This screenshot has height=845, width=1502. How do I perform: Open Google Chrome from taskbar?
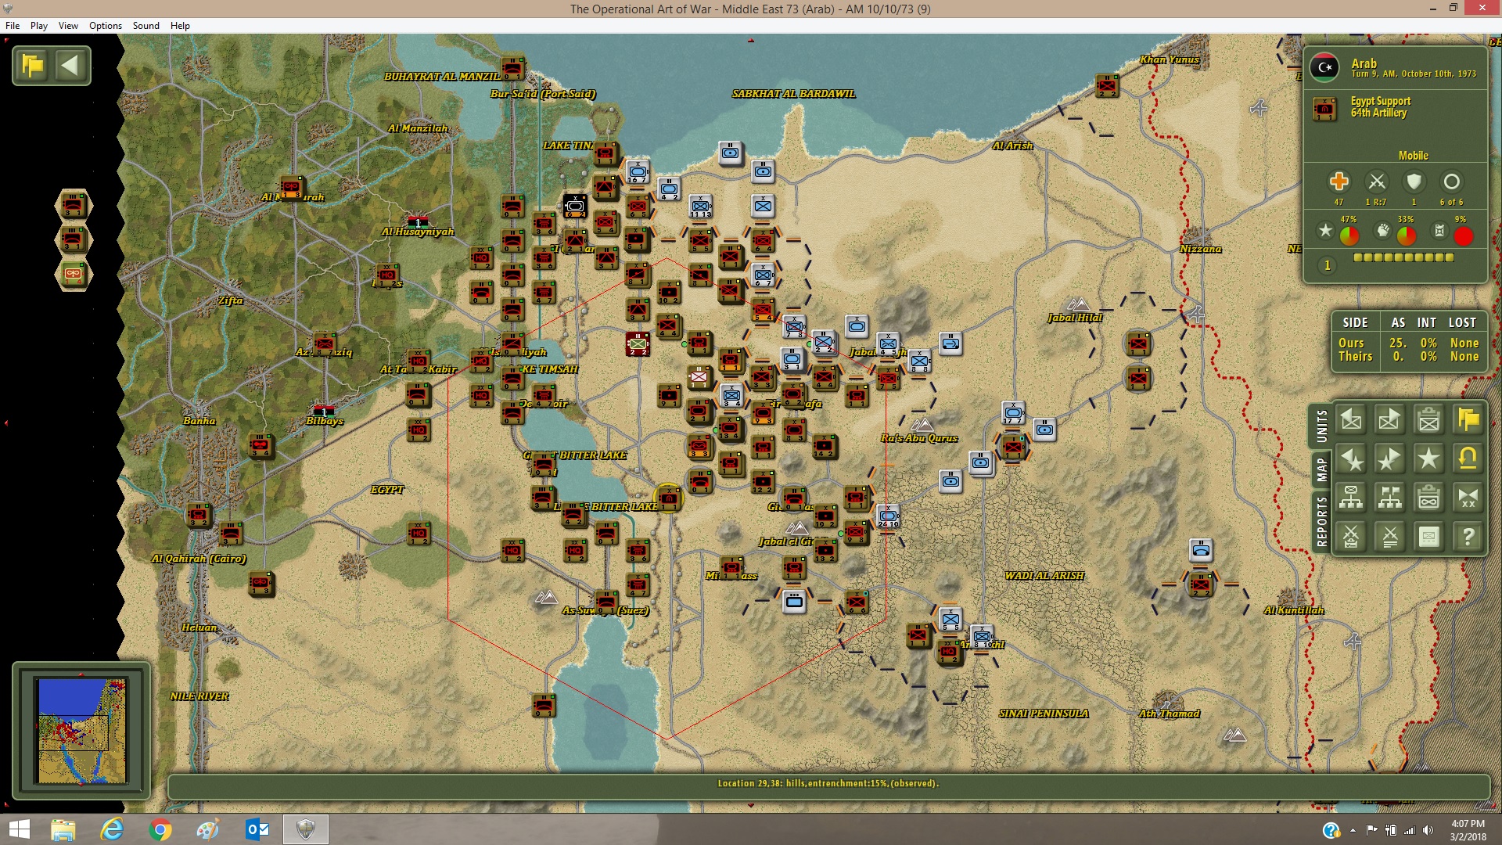point(160,829)
